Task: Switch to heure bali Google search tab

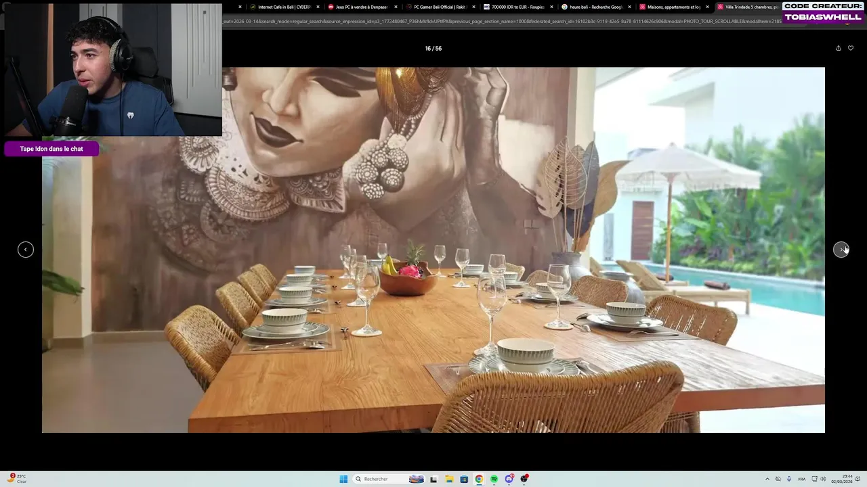Action: 595,7
